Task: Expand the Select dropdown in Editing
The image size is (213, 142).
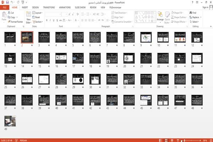Action: tap(194, 22)
